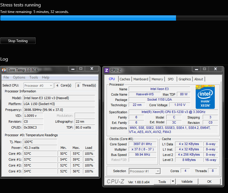The height and width of the screenshot is (193, 228).
Task: Select the CPU tab in CPU-Z
Action: click(x=112, y=79)
